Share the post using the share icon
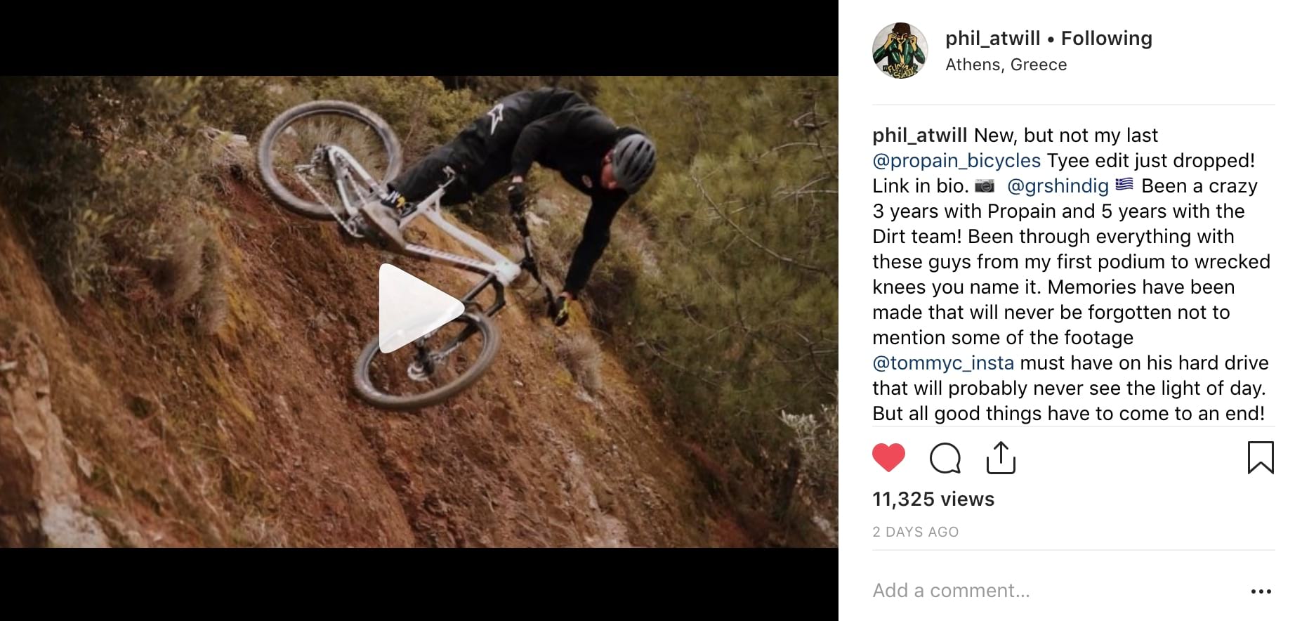 (1001, 458)
